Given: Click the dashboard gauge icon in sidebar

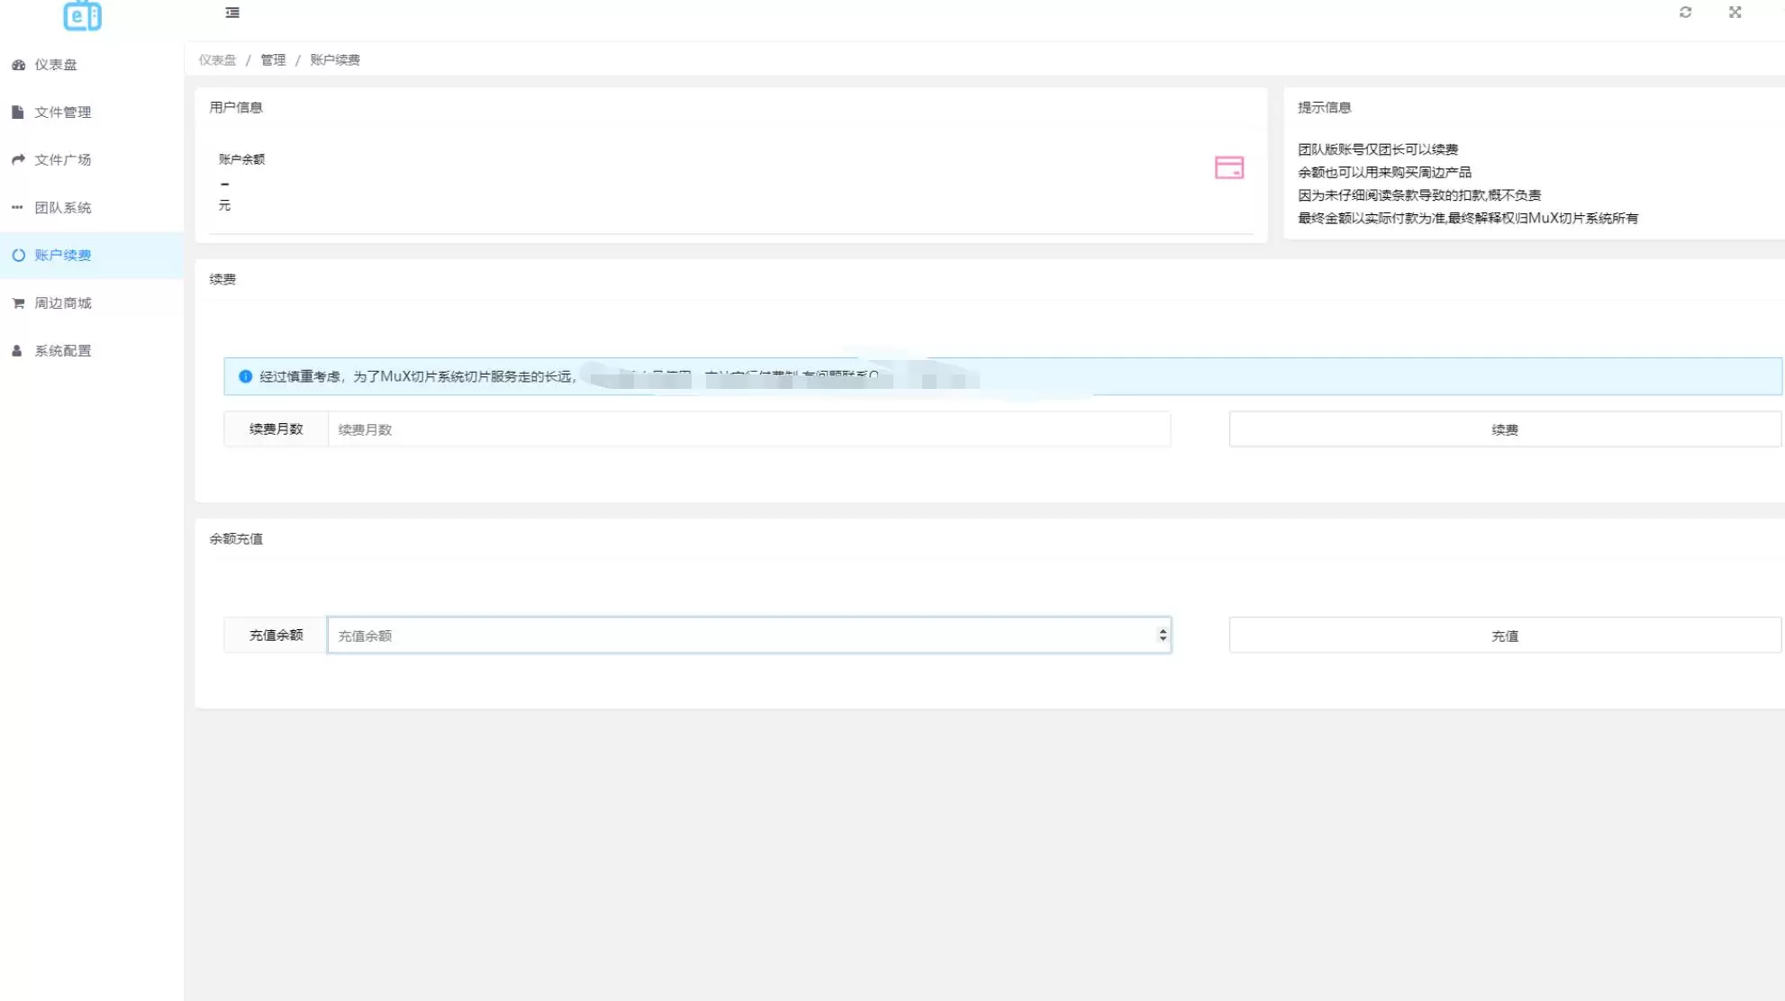Looking at the screenshot, I should (18, 65).
